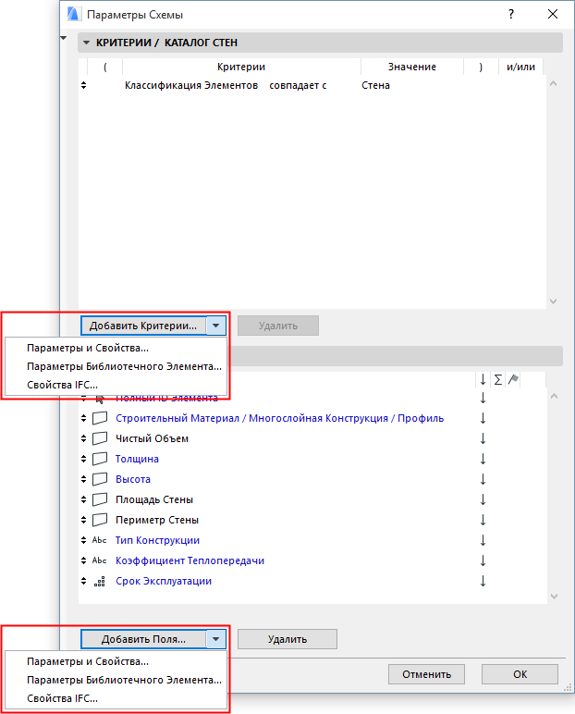This screenshot has height=714, width=575.
Task: Click the ArchiCAD icon in the title bar
Action: [x=74, y=14]
